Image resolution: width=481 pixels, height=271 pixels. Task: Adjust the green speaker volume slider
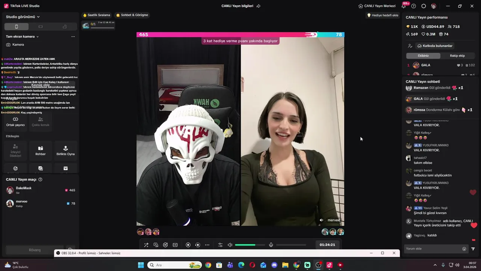[250, 245]
